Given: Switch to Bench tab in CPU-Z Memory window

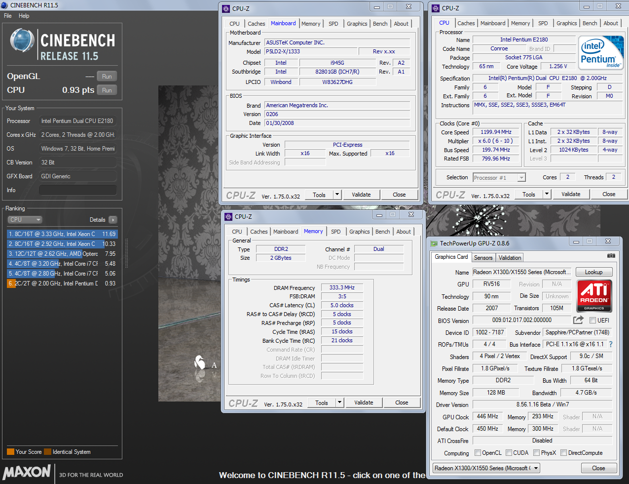Looking at the screenshot, I should pos(383,232).
